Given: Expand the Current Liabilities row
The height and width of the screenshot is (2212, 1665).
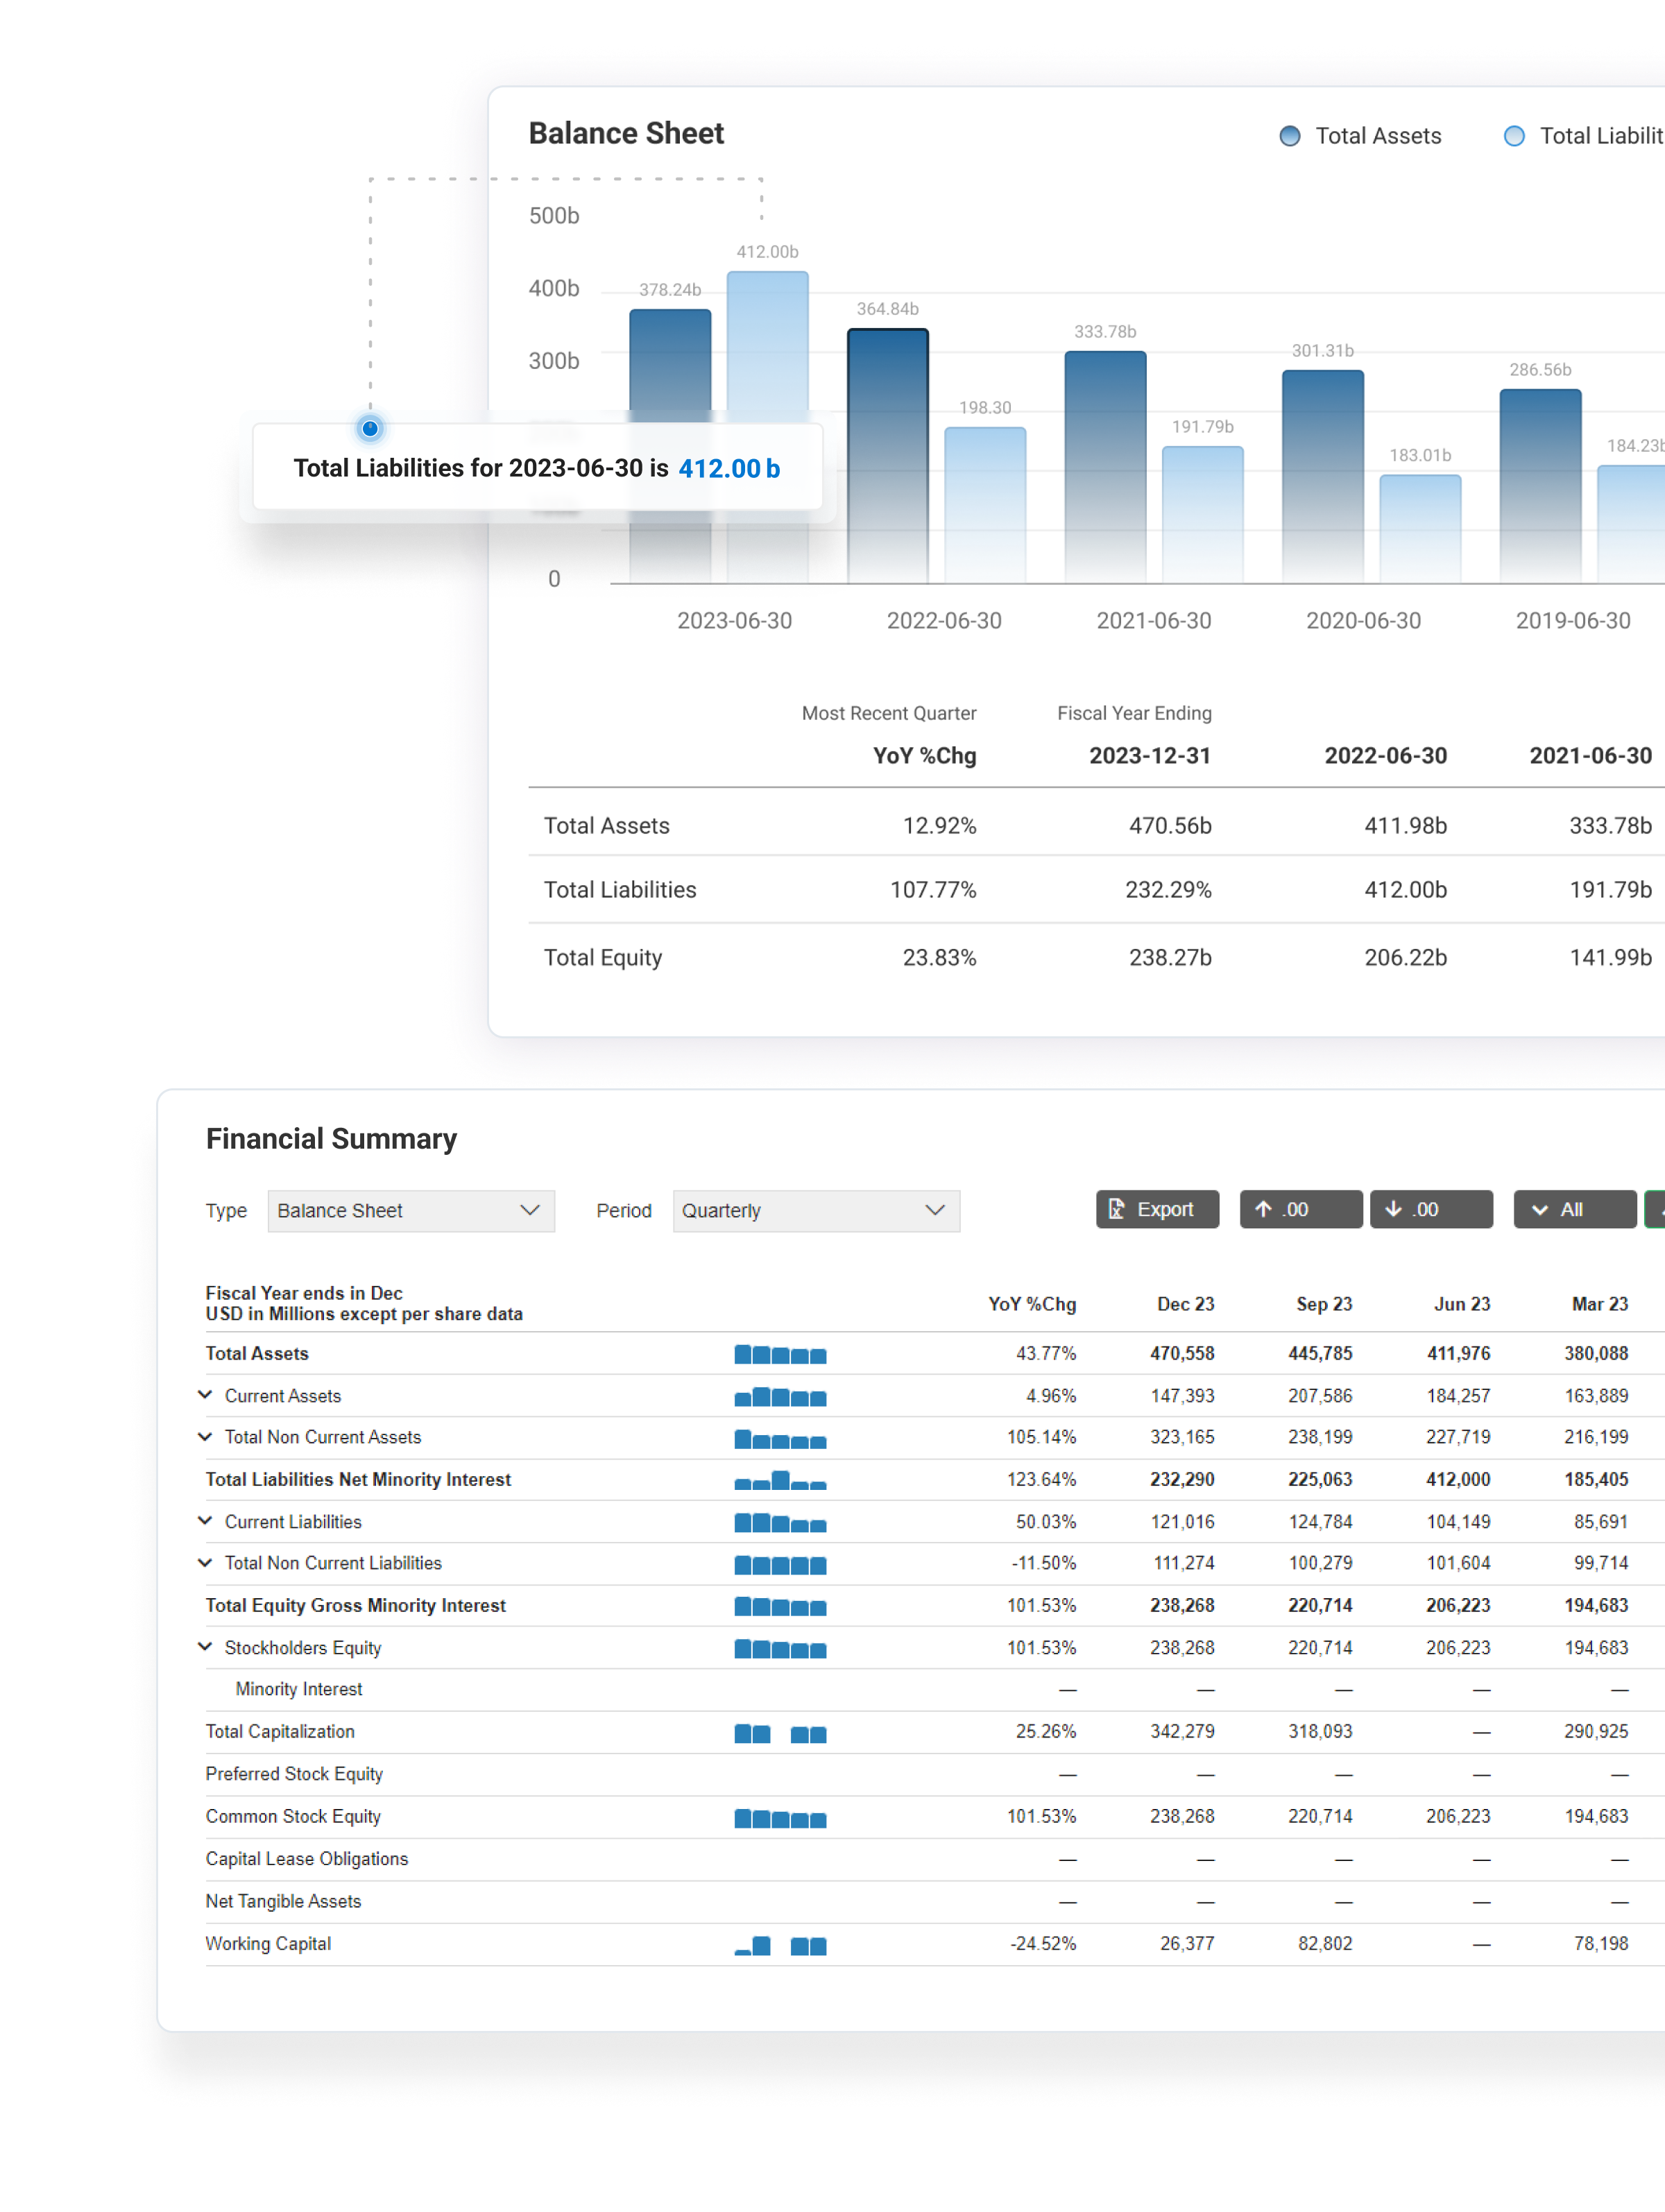Looking at the screenshot, I should 205,1520.
